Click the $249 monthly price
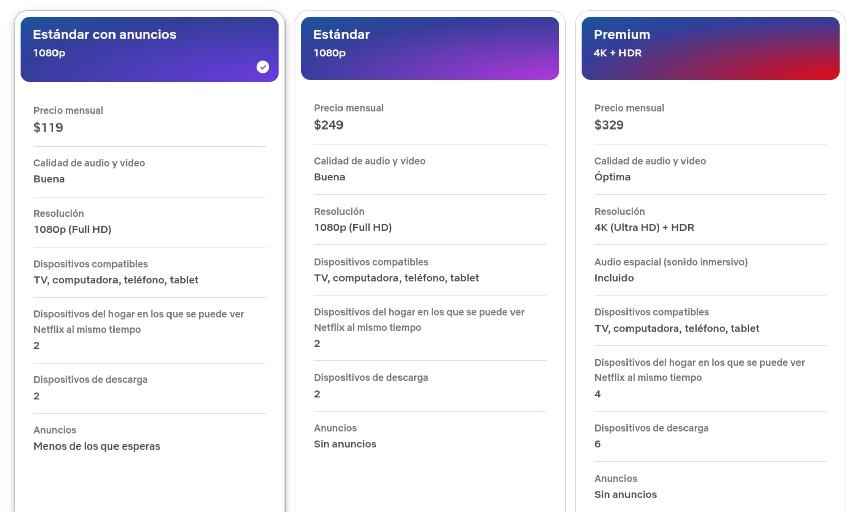 [328, 125]
